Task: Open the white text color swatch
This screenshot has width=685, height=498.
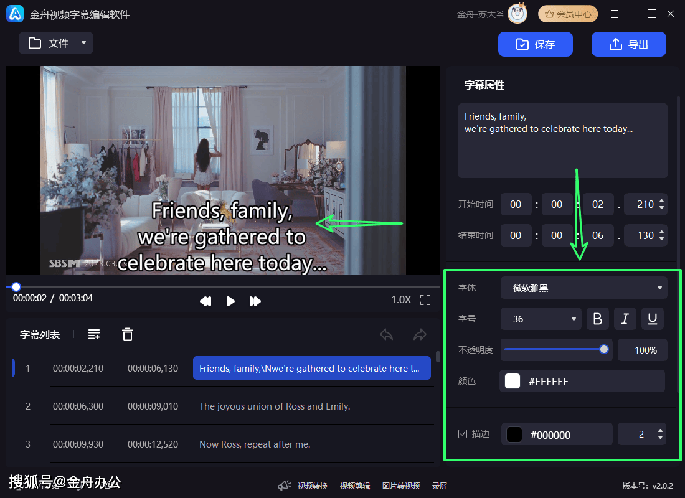Action: 513,381
